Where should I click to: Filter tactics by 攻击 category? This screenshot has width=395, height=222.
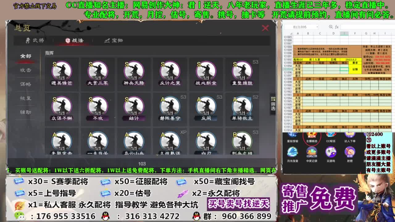[x=26, y=70]
